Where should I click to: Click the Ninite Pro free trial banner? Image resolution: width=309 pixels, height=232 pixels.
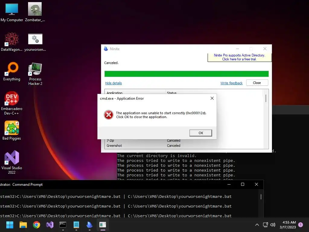pyautogui.click(x=239, y=57)
